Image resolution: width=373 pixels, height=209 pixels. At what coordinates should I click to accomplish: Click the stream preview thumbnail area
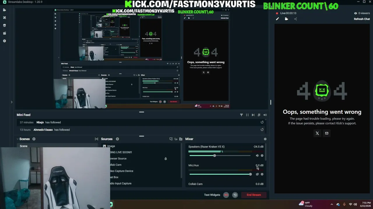[x=142, y=59]
